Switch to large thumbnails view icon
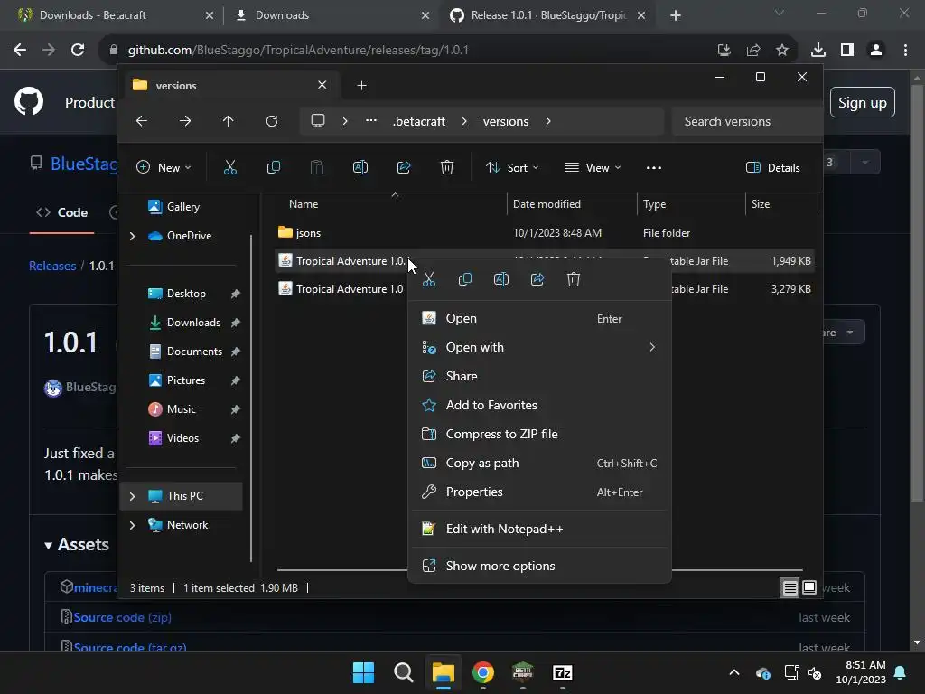Viewport: 925px width, 694px height. click(x=810, y=587)
